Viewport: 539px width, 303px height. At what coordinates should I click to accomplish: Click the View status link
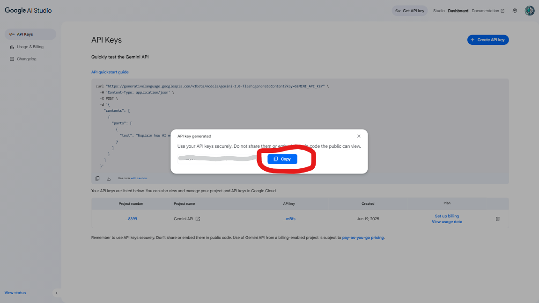(x=15, y=293)
